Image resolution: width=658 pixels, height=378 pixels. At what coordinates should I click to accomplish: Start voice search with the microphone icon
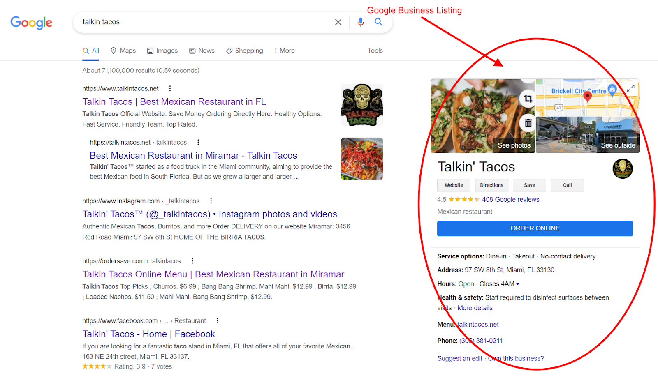[x=361, y=22]
